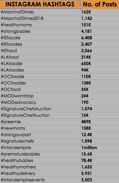Select the 162K post count cell
Screen dimensions: 119x183
click(100, 12)
